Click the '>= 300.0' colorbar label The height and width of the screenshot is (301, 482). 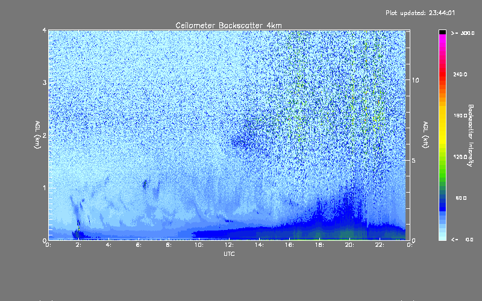463,33
